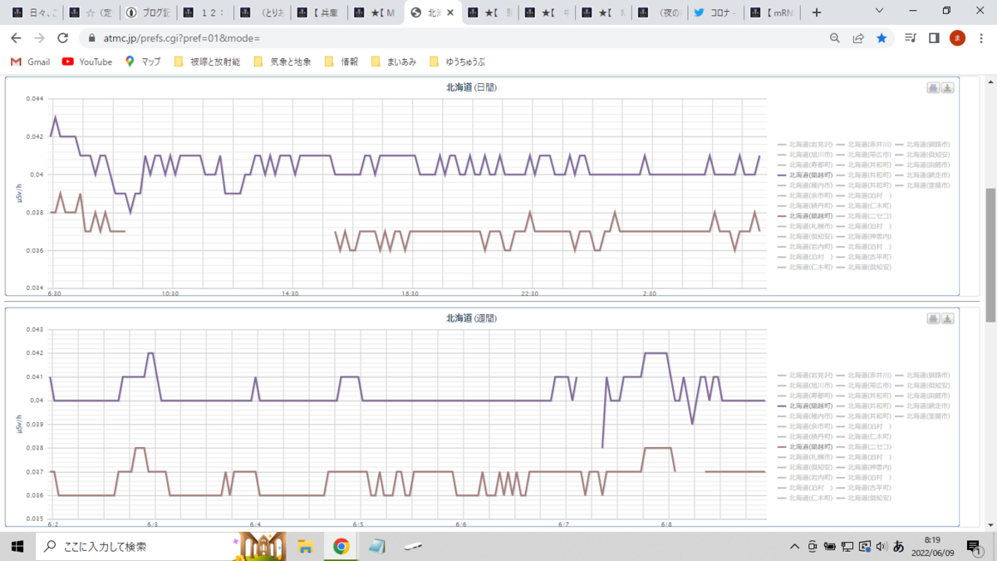The width and height of the screenshot is (997, 561).
Task: Reload the atmc.jp page
Action: [62, 38]
